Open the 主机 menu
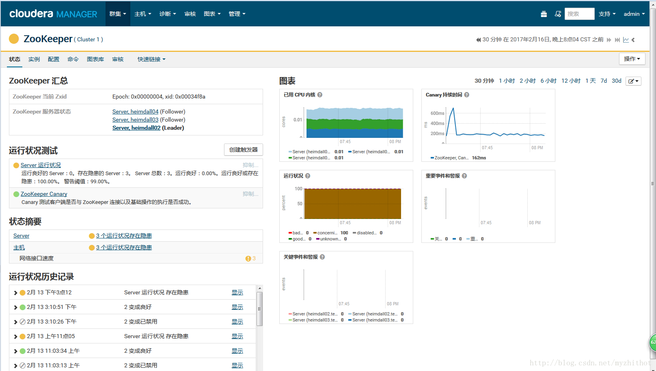This screenshot has height=371, width=656. click(143, 14)
